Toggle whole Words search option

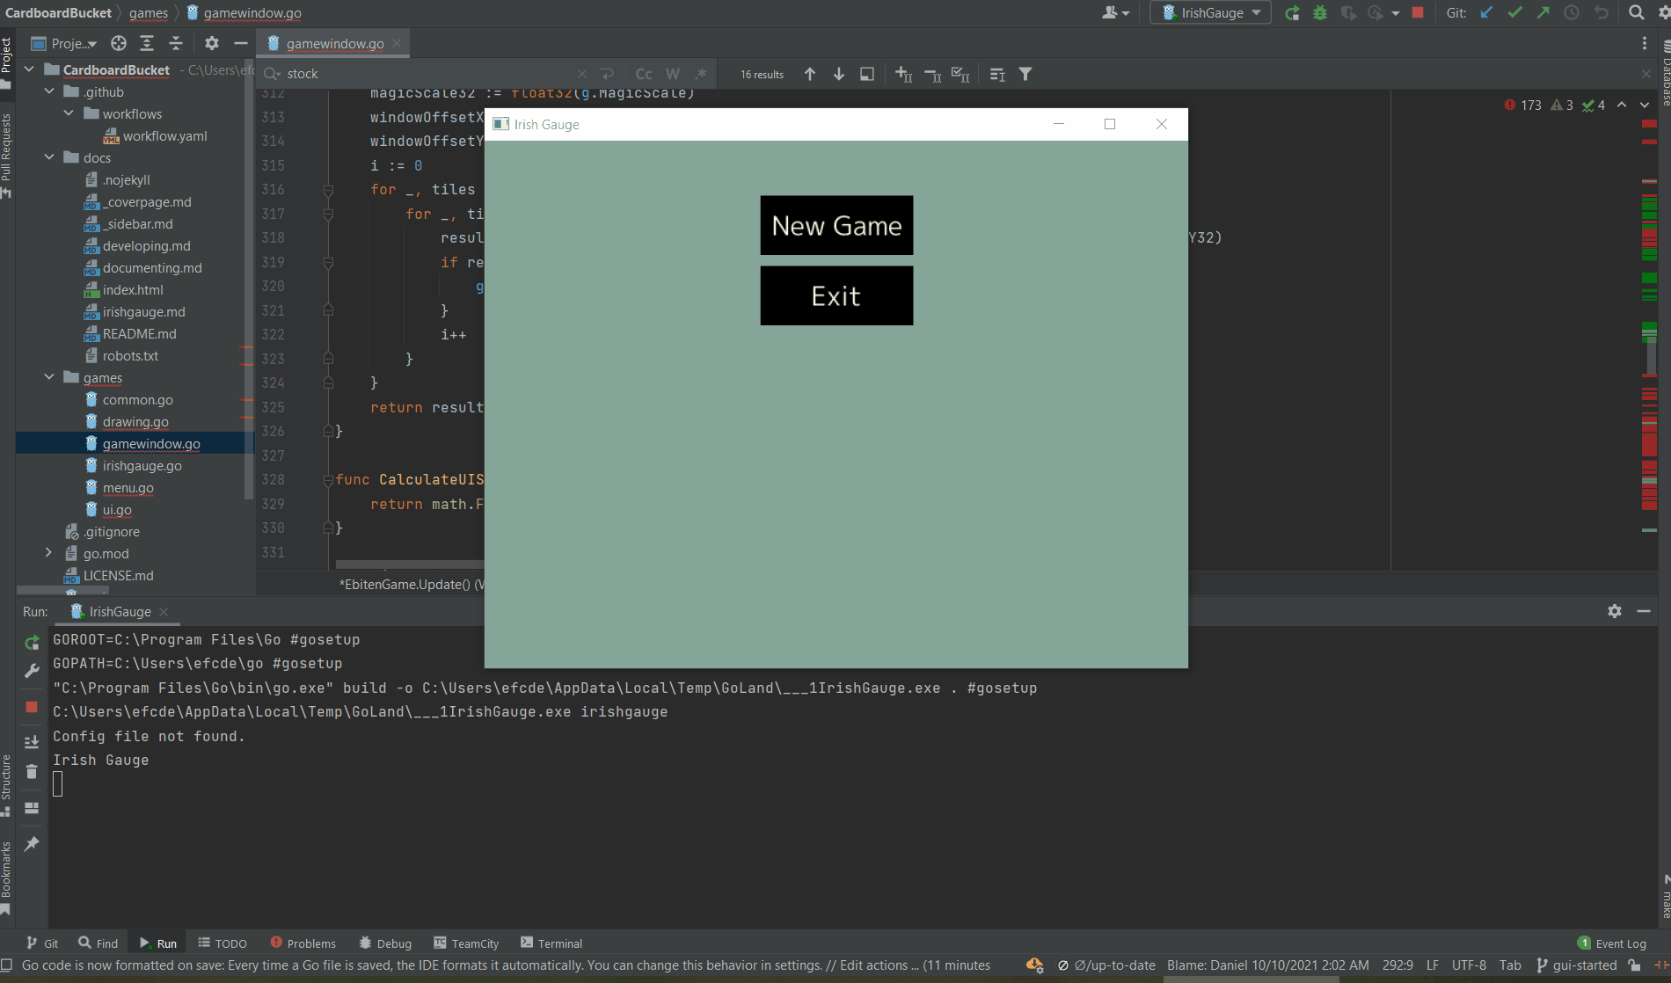pyautogui.click(x=673, y=75)
